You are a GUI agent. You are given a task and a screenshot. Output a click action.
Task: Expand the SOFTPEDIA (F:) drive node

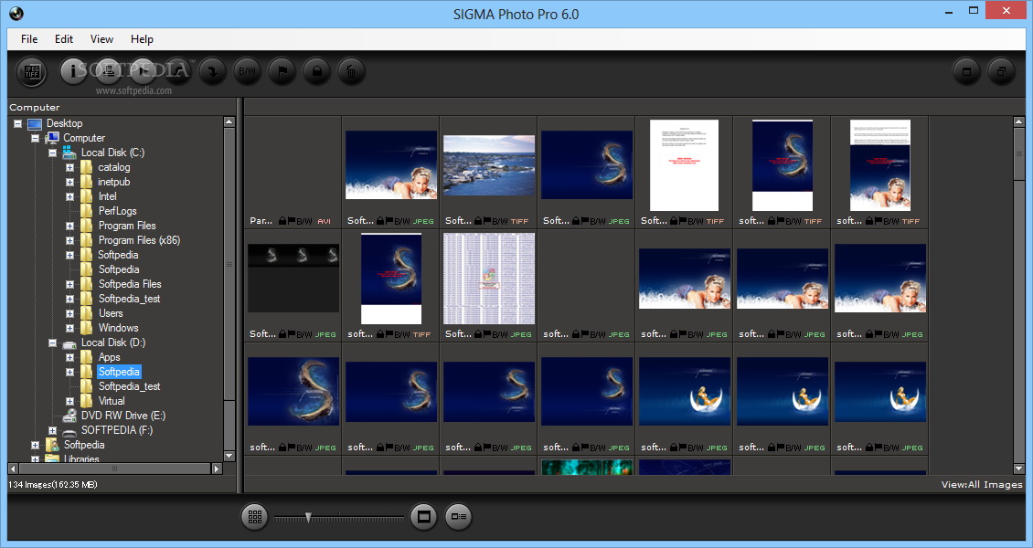pyautogui.click(x=53, y=430)
